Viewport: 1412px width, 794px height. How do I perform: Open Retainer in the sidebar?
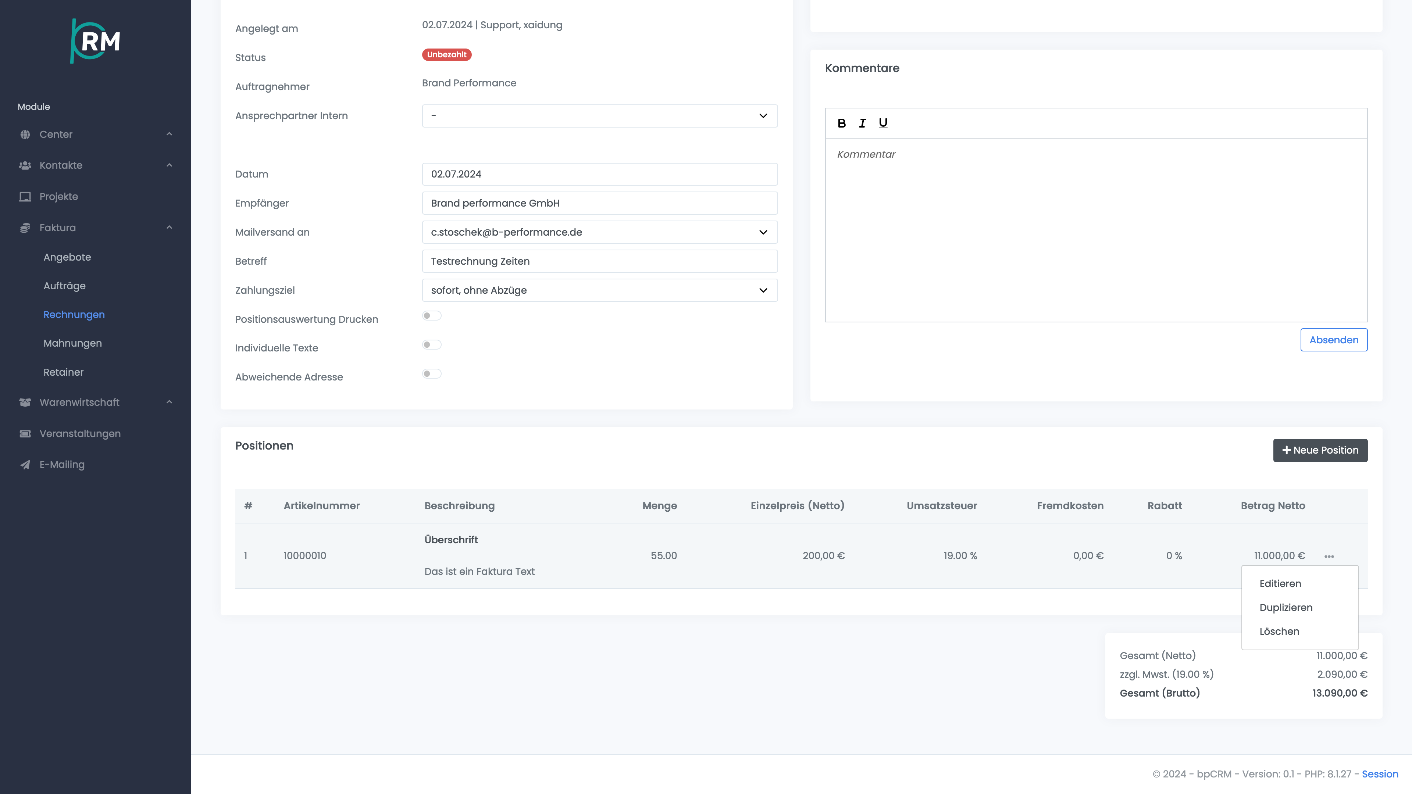point(64,373)
